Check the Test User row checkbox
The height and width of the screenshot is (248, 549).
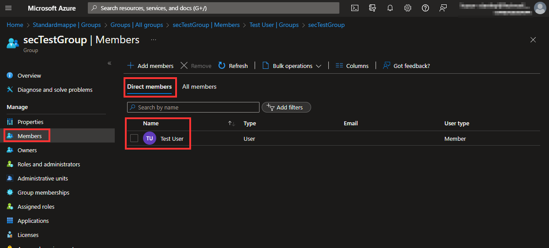134,139
